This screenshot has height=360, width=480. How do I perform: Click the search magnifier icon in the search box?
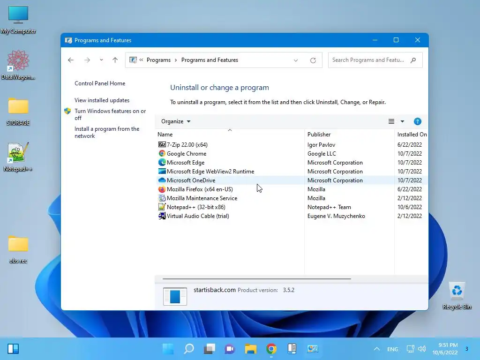point(413,60)
